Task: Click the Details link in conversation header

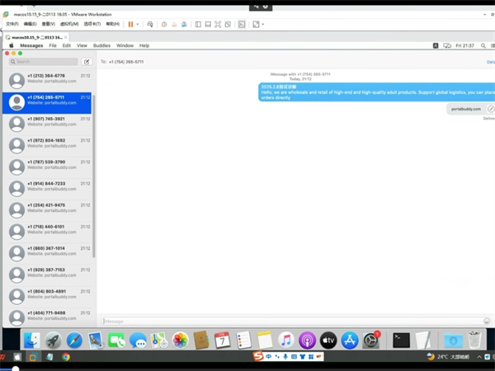Action: [490, 62]
